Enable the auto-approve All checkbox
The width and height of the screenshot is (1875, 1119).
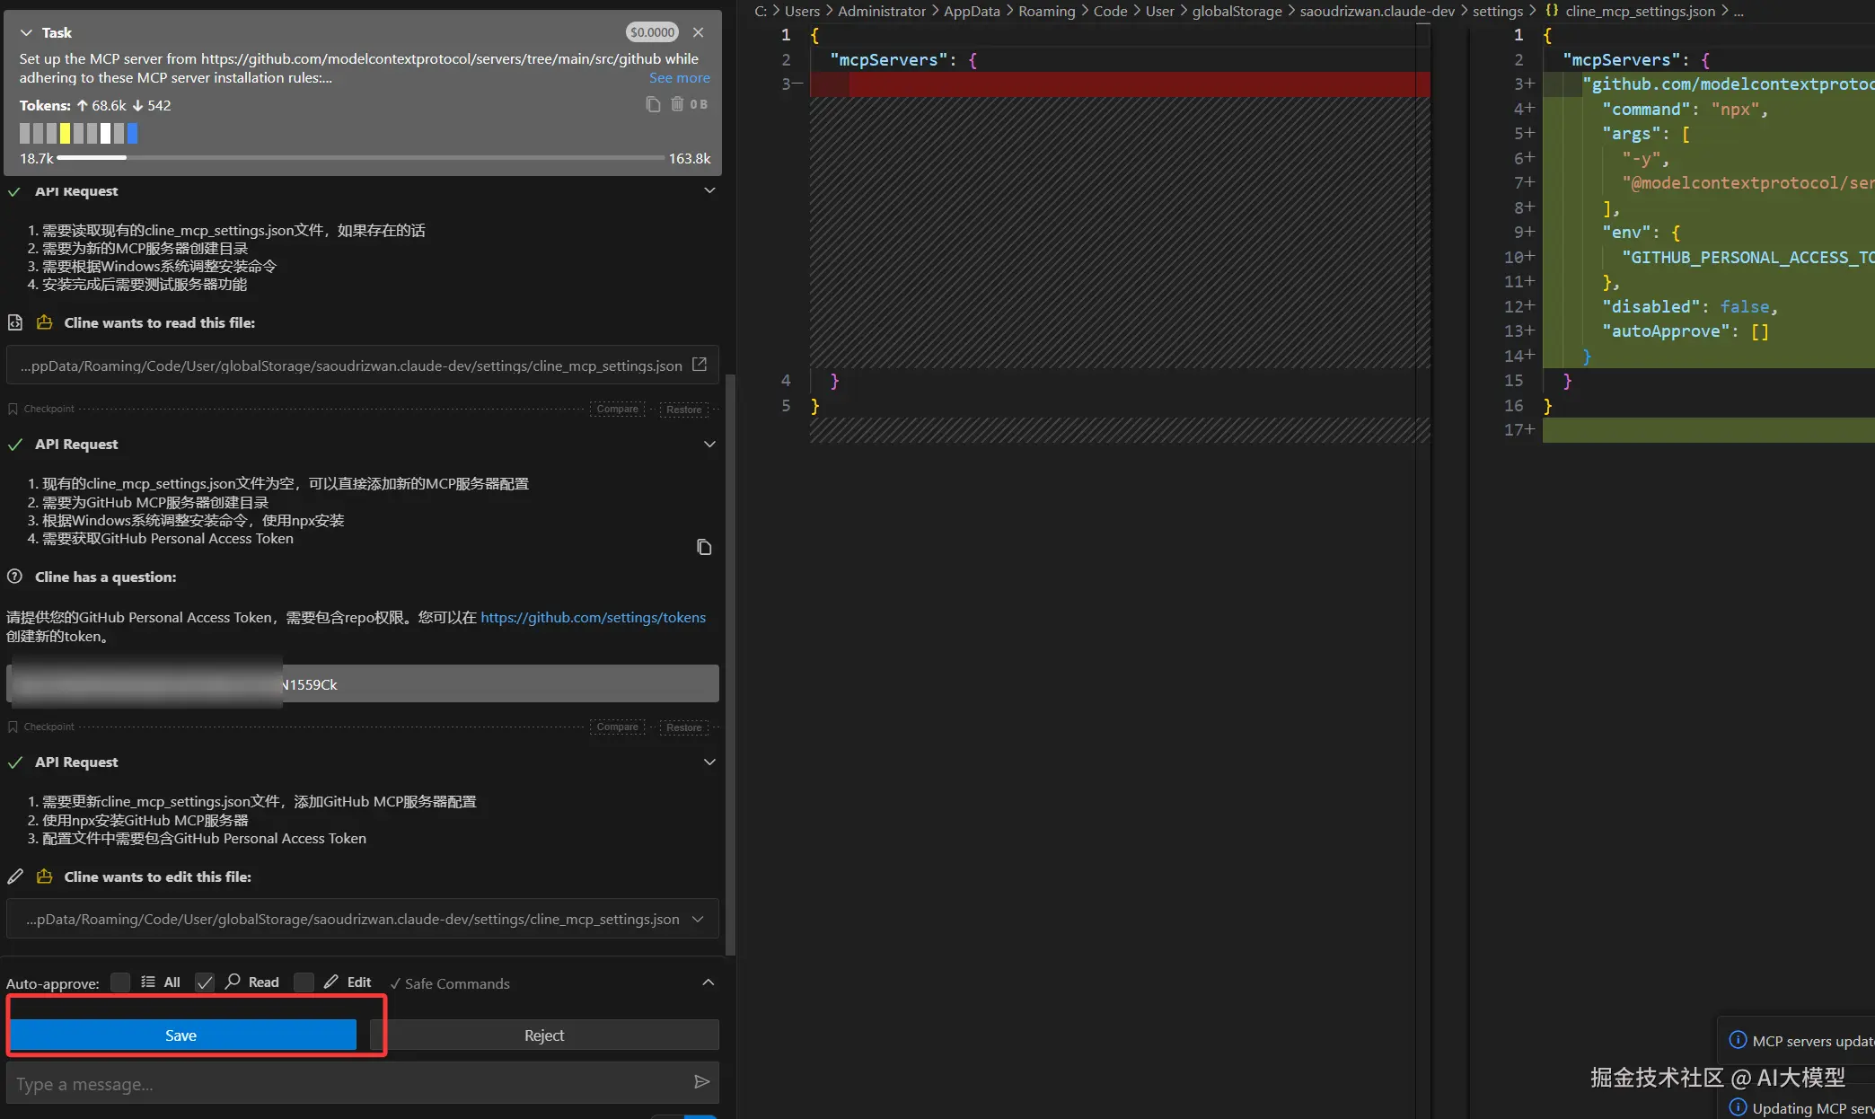[120, 982]
